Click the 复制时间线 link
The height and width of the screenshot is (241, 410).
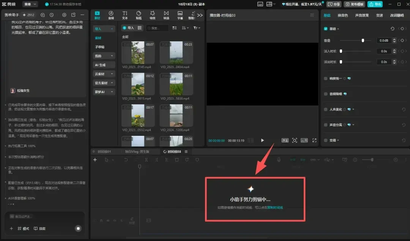pyautogui.click(x=275, y=208)
